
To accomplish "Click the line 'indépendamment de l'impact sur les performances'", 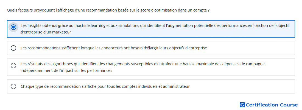I will (66, 70).
